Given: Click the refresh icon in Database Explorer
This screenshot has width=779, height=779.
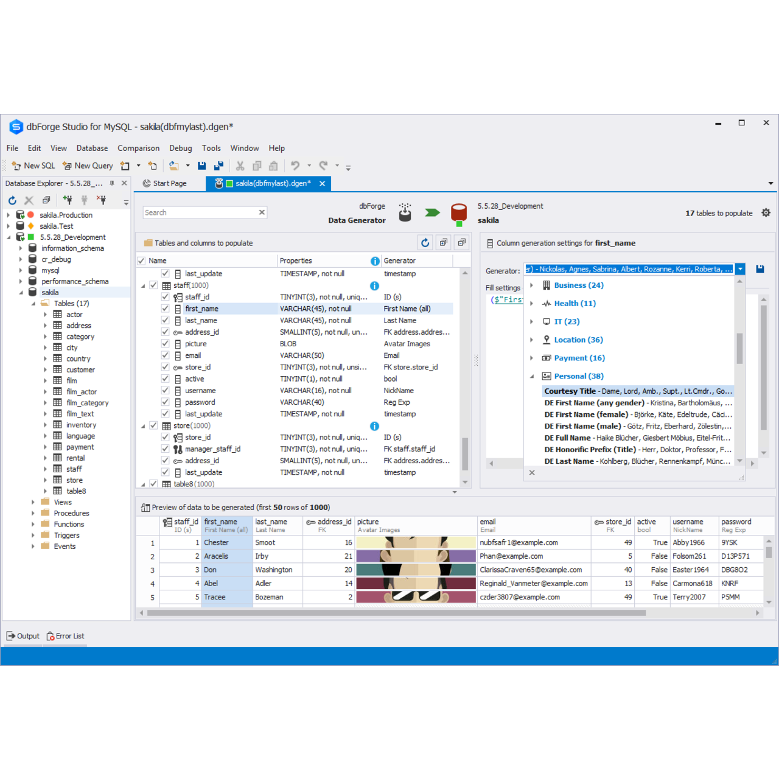Looking at the screenshot, I should [12, 200].
